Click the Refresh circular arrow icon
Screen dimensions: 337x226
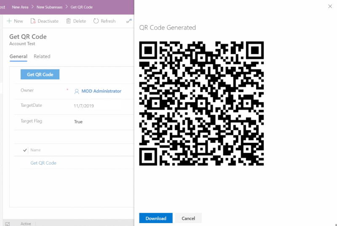(x=96, y=21)
